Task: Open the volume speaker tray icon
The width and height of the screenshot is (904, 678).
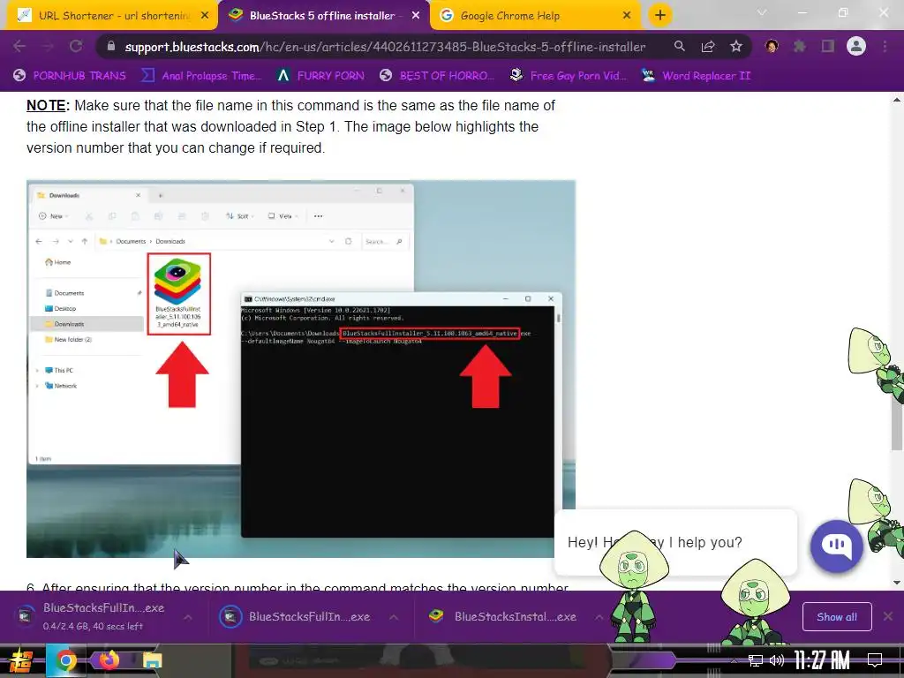Action: (x=777, y=660)
